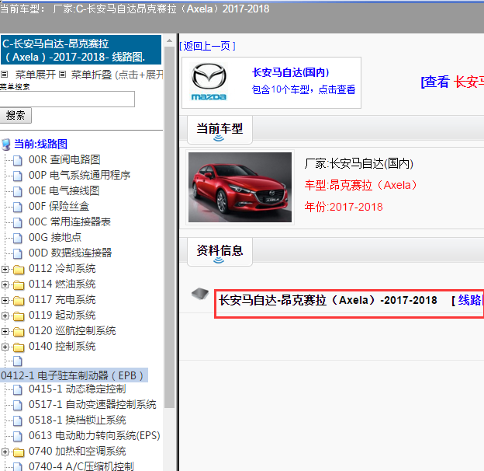The width and height of the screenshot is (484, 471).
Task: Select the tree root icon beside 当前:线路图
Action: (6, 144)
